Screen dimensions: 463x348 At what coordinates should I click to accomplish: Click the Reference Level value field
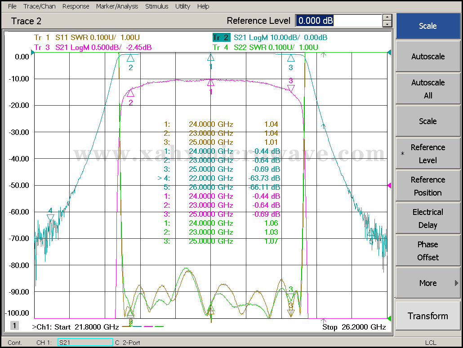pyautogui.click(x=338, y=21)
